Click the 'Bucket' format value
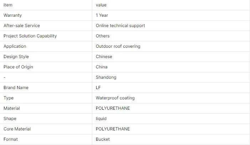250x145 pixels. coord(103,139)
